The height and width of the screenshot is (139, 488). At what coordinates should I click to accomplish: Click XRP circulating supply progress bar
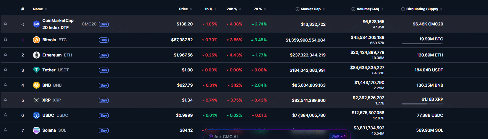pos(422,104)
